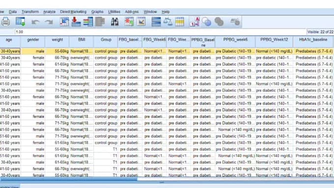Open the Transform menu

tap(30, 12)
